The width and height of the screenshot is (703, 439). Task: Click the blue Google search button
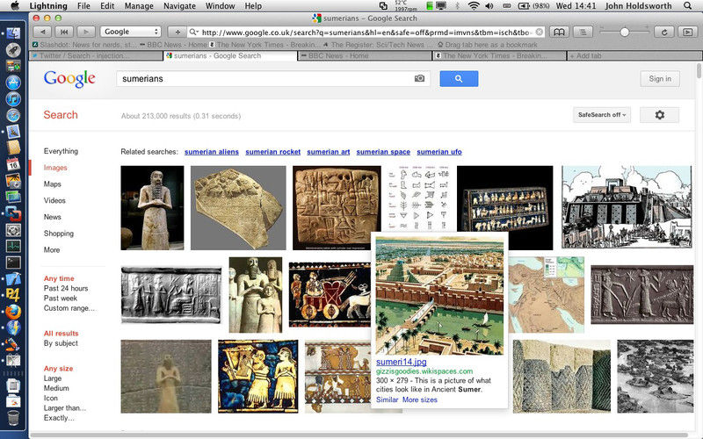(x=459, y=79)
